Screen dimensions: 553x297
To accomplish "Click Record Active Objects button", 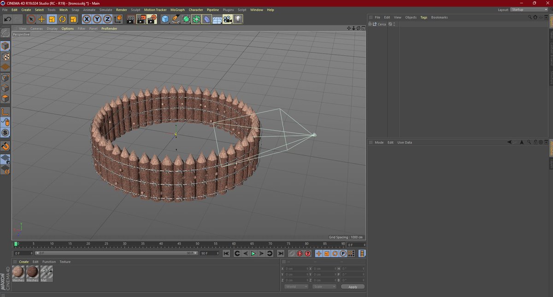I will coord(292,254).
